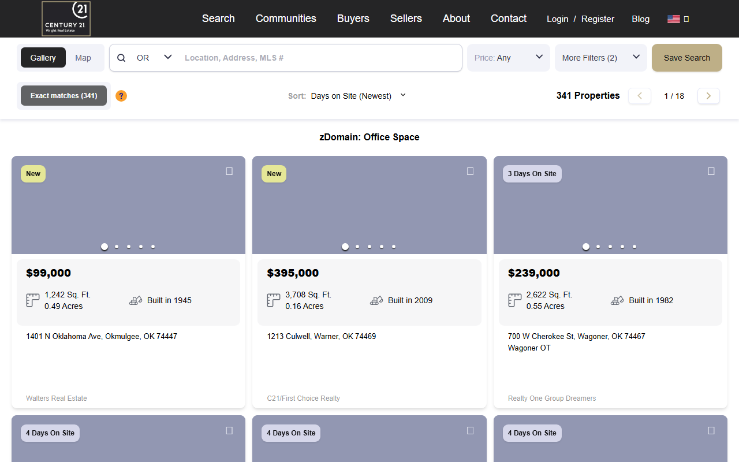Open the Sellers menu
Viewport: 739px width, 462px height.
(x=406, y=18)
